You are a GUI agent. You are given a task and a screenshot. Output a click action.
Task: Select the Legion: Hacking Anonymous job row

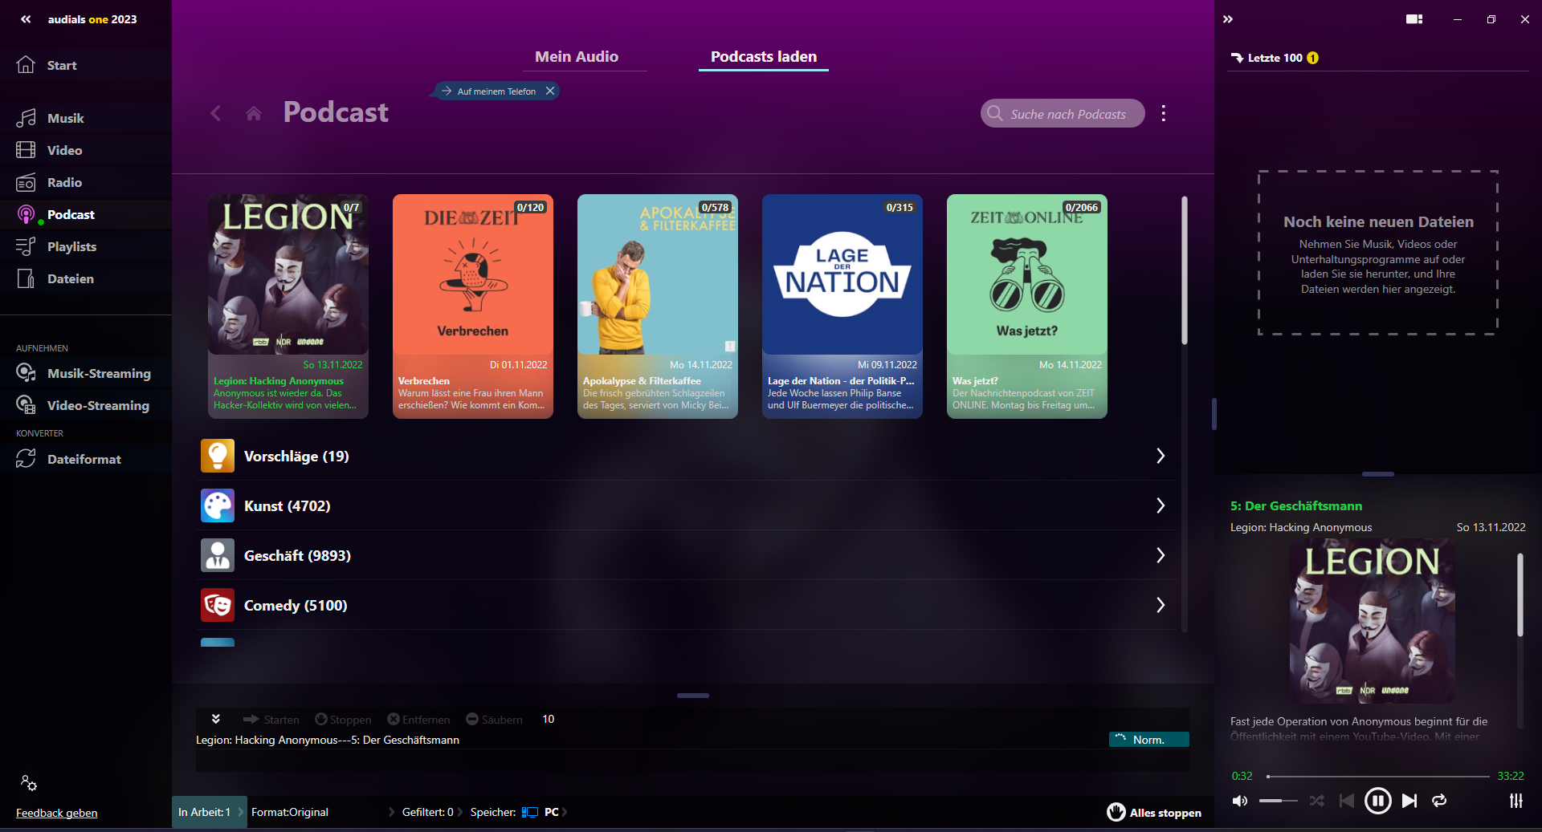[692, 740]
